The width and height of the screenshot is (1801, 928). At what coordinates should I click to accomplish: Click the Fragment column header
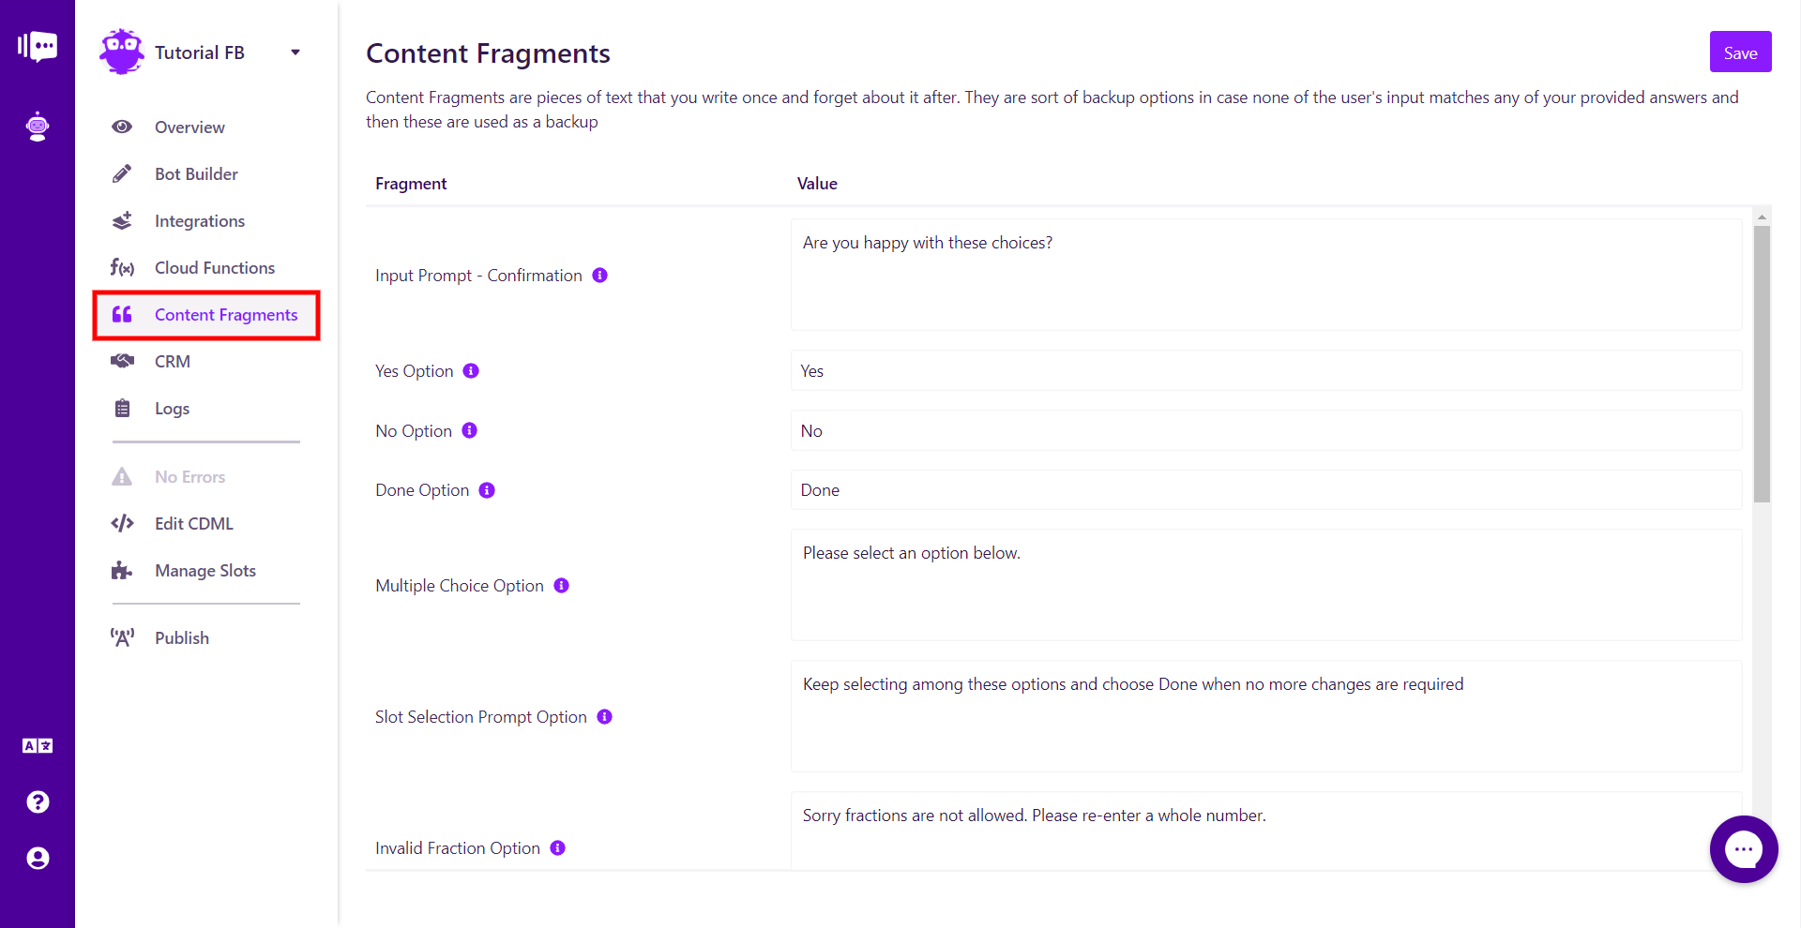coord(411,184)
